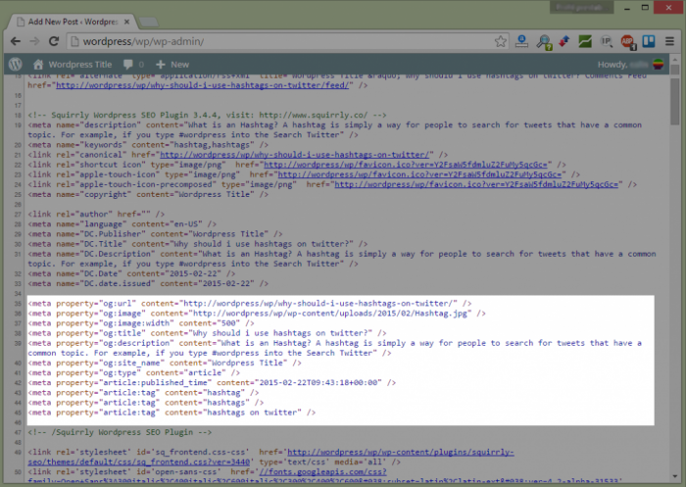686x487 pixels.
Task: Click the browser back button
Action: (x=16, y=41)
